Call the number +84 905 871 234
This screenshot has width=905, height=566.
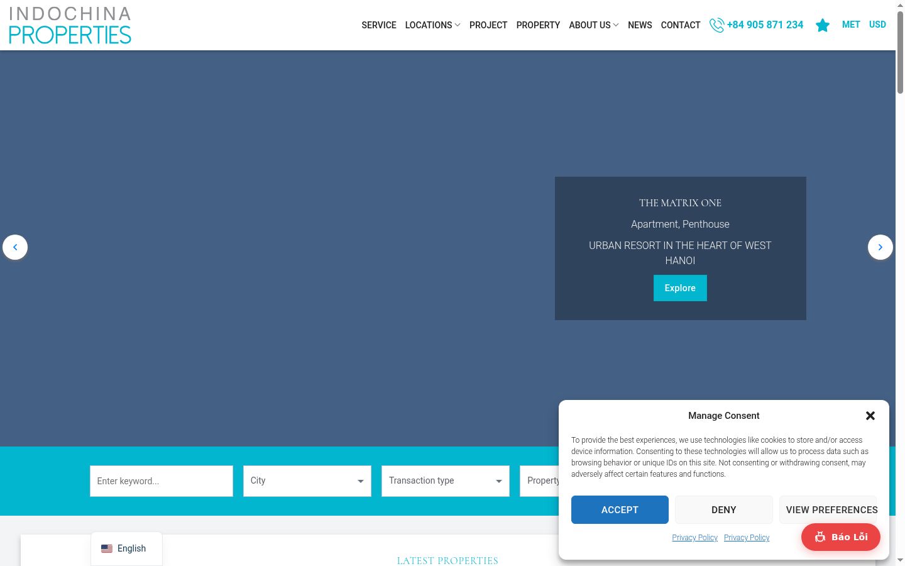765,25
